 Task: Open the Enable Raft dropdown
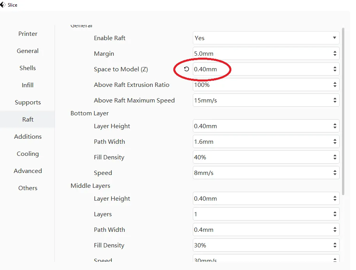pos(266,38)
